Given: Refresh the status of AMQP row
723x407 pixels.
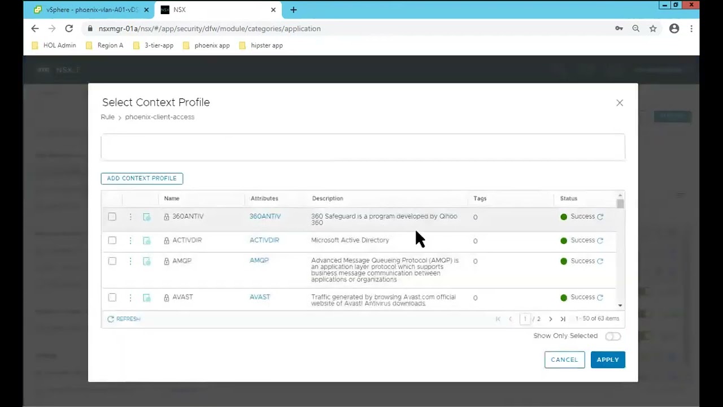Looking at the screenshot, I should 600,261.
